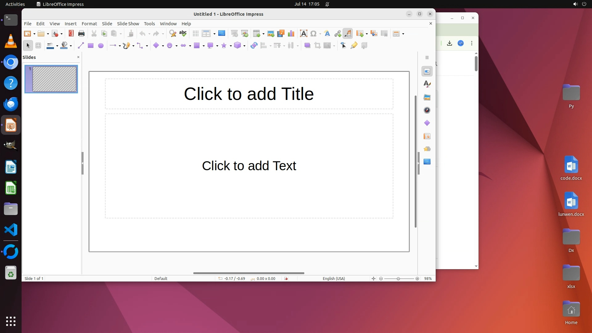Open sidebar Gallery panel icon

pos(427,97)
